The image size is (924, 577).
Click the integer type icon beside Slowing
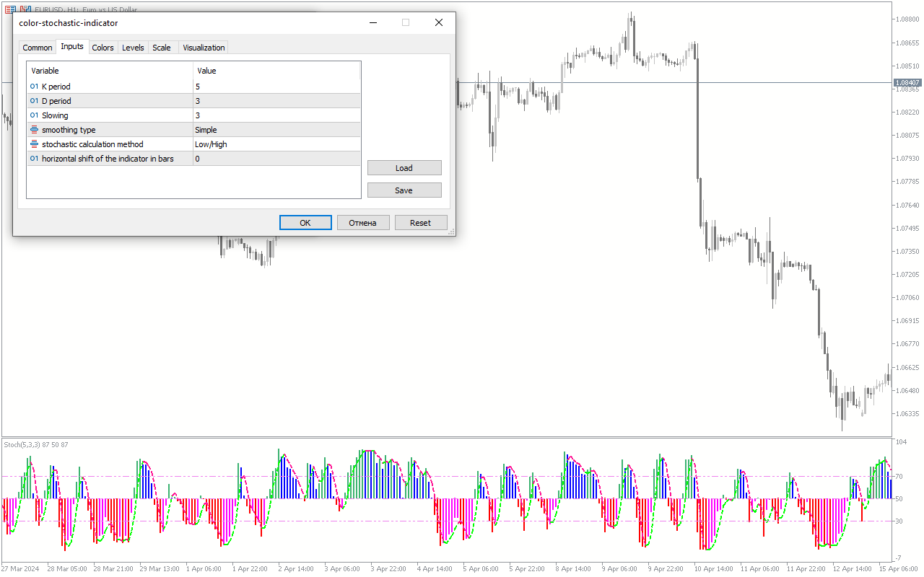point(34,115)
